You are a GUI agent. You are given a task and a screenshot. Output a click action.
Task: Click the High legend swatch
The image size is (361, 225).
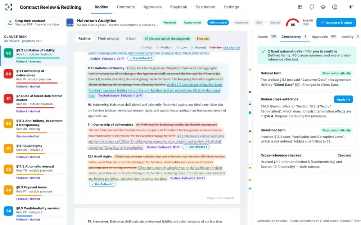pos(142,47)
